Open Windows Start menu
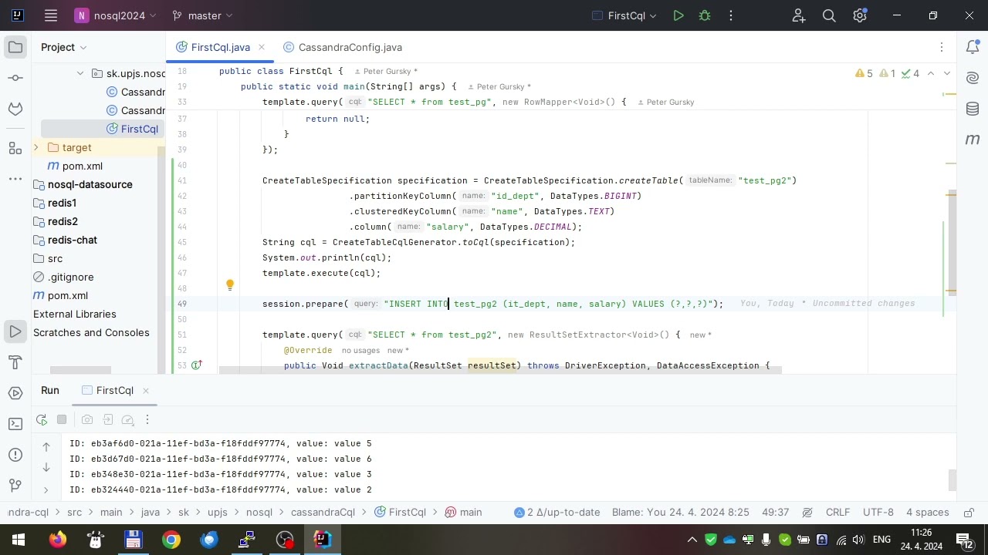Screen dimensions: 988x555 tap(19, 540)
